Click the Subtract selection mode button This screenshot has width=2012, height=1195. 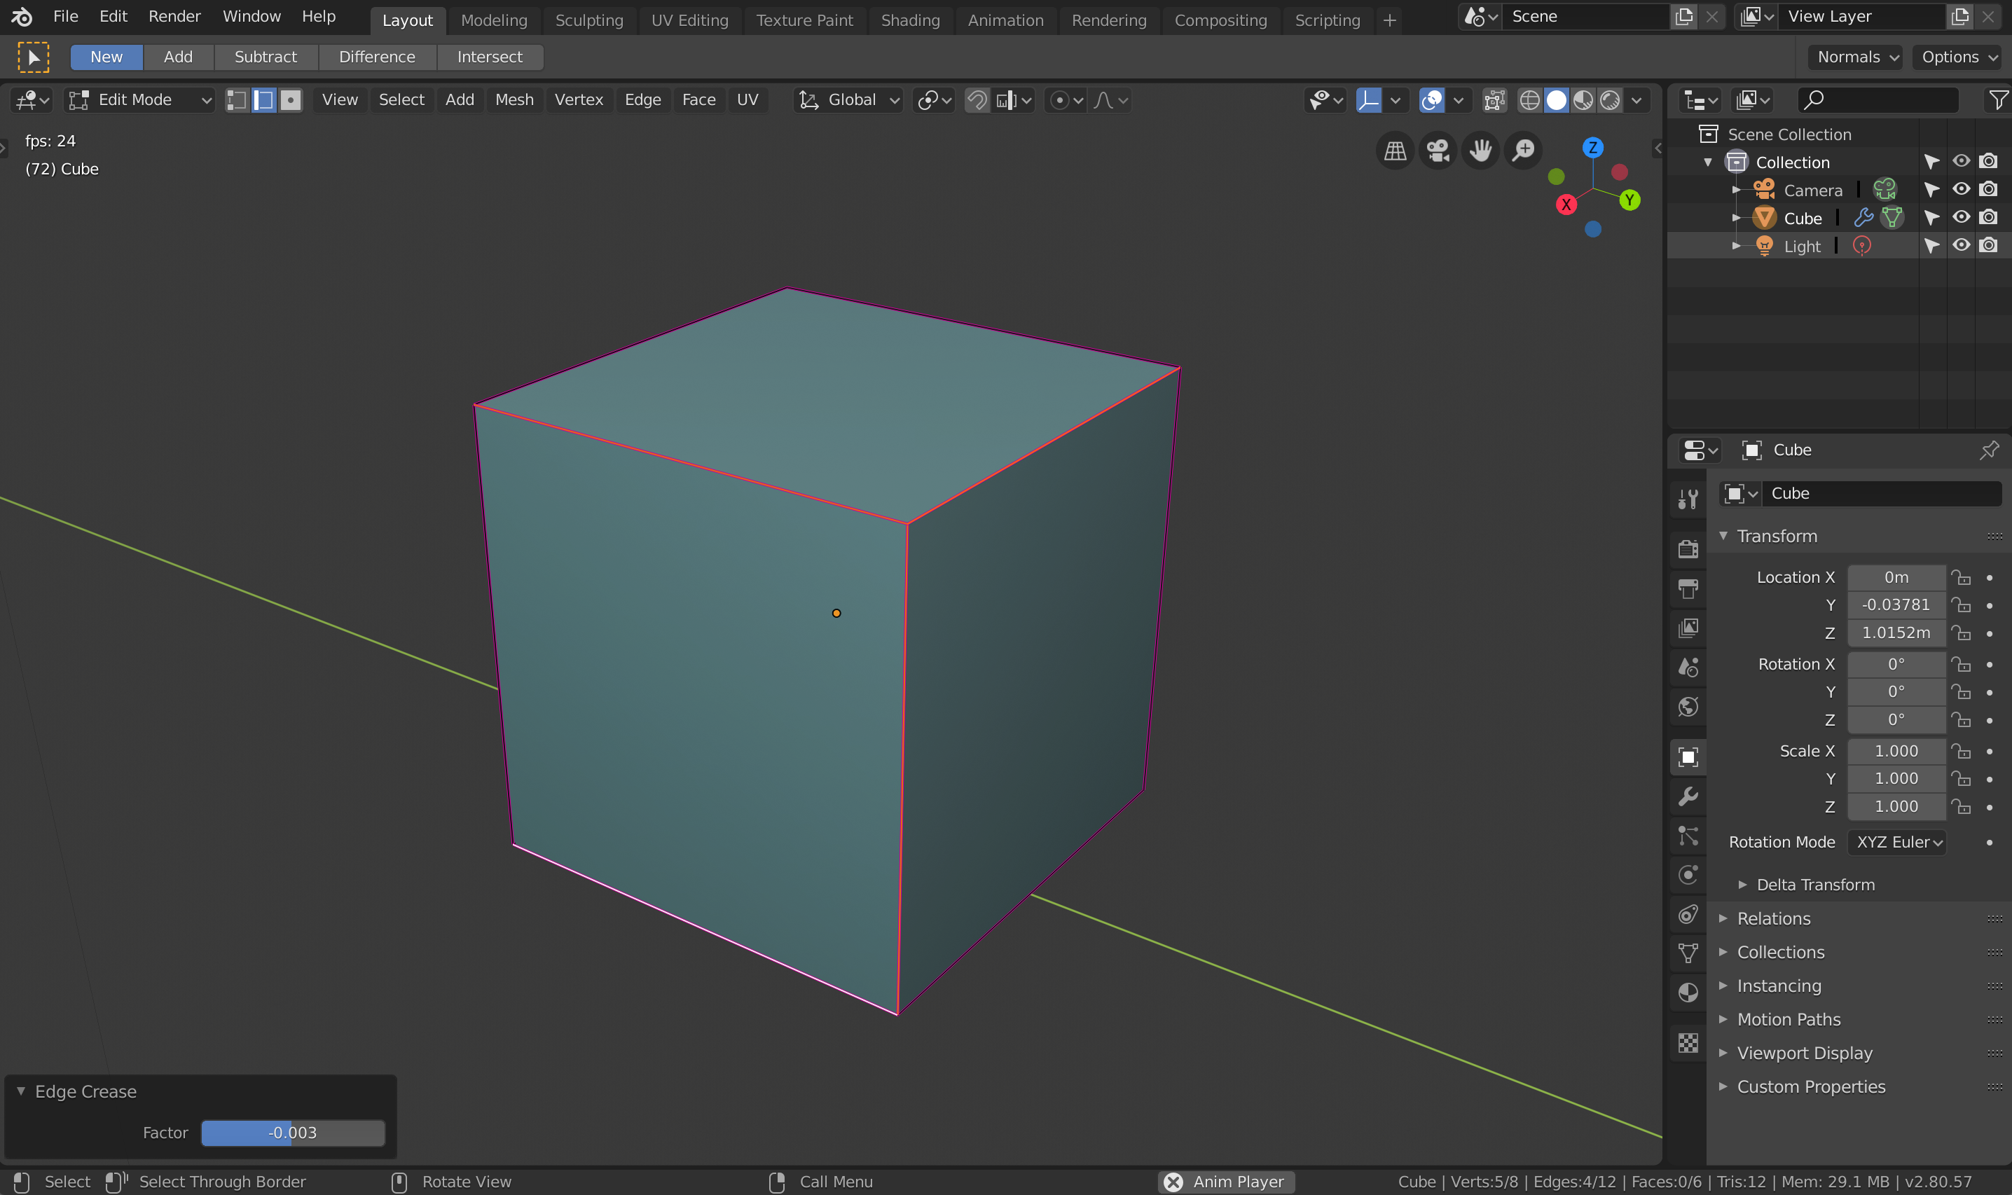point(266,57)
